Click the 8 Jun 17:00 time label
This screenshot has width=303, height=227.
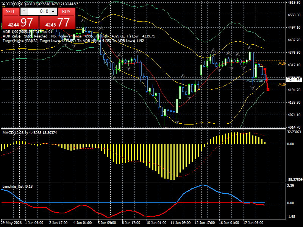[x=131, y=222]
